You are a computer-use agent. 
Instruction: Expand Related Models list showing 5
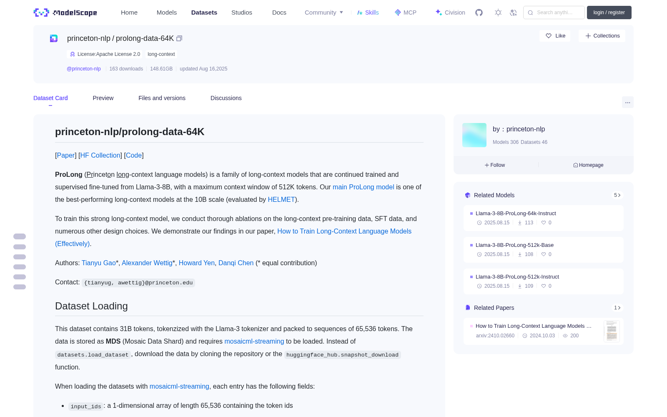(x=617, y=195)
